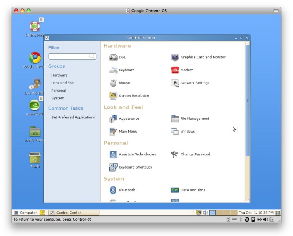Viewport: 293px width, 236px height.
Task: Open the Bluetooth icon
Action: click(x=113, y=190)
